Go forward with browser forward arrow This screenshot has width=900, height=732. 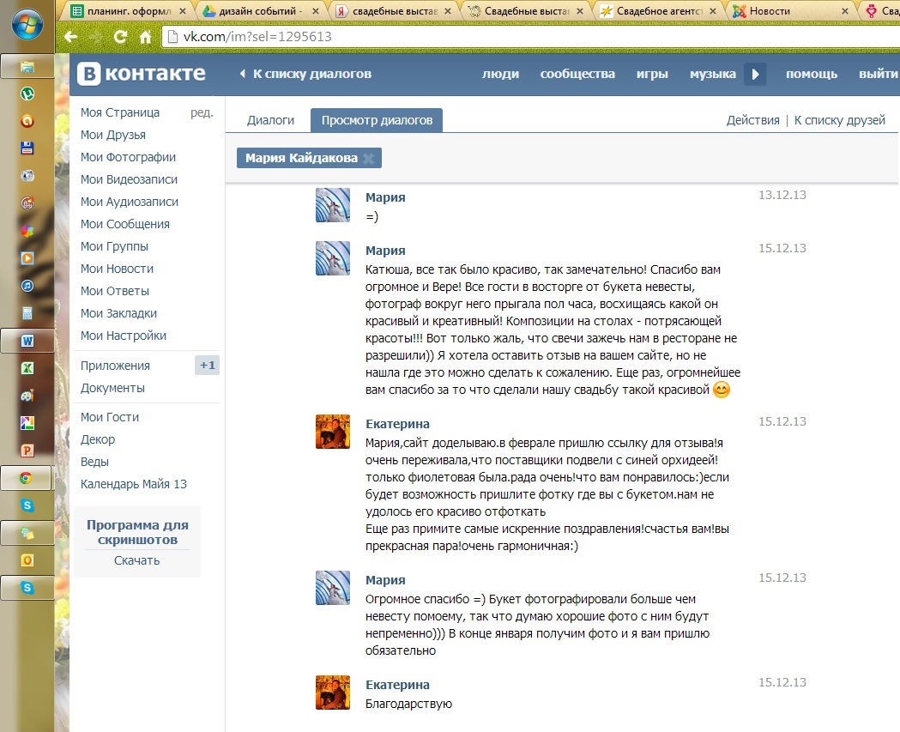click(95, 37)
